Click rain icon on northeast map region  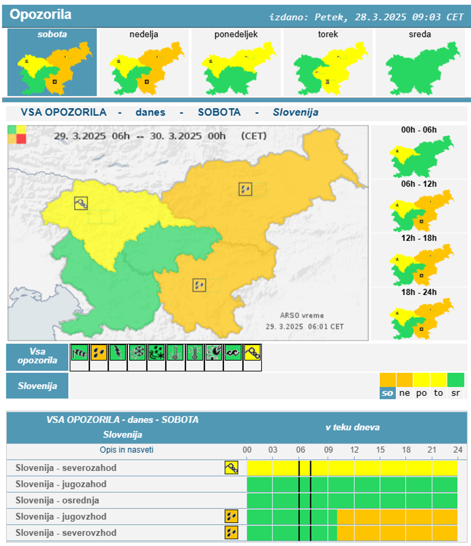coord(245,189)
